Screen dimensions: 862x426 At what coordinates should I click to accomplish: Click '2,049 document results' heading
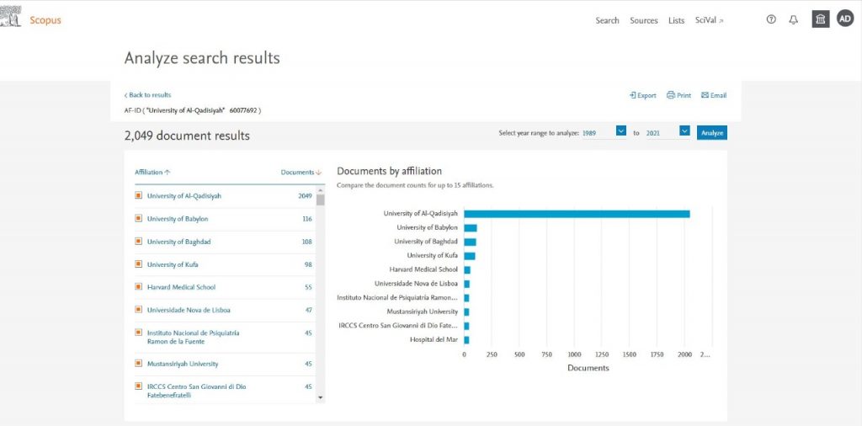187,136
